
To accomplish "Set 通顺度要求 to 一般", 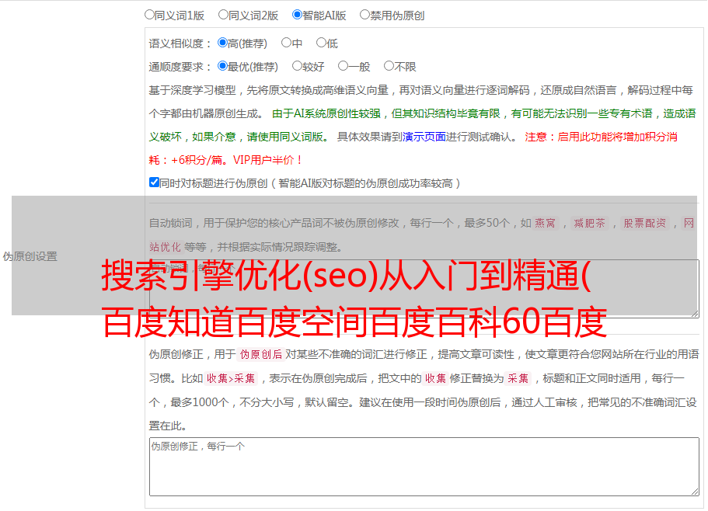I will click(x=344, y=66).
